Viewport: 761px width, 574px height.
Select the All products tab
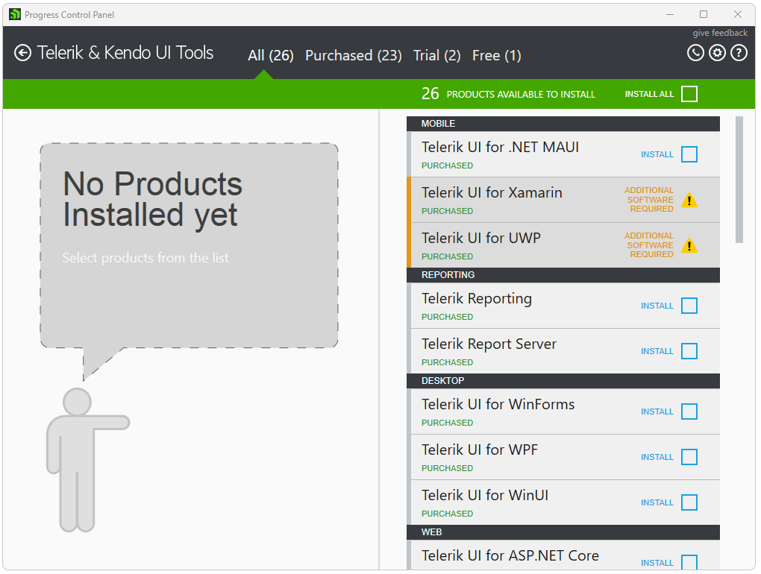pyautogui.click(x=270, y=55)
